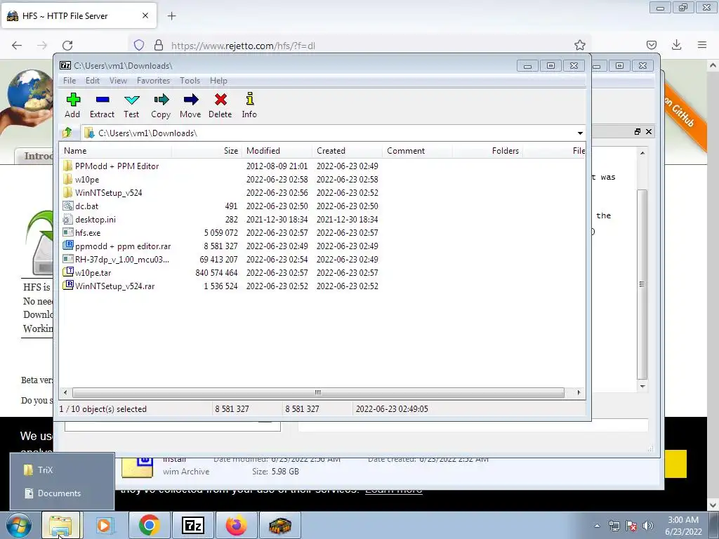The height and width of the screenshot is (539, 719).
Task: Reload the page in Firefox
Action: [x=67, y=45]
